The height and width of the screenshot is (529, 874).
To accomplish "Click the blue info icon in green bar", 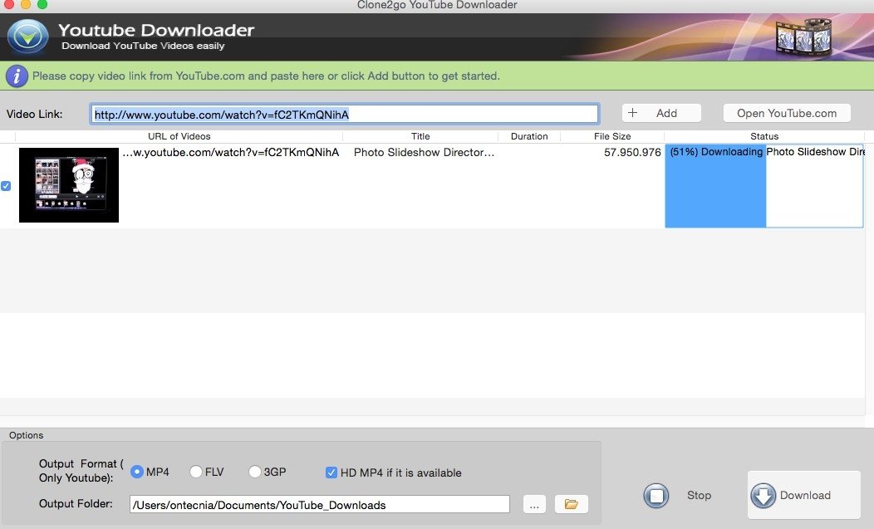I will coord(17,76).
